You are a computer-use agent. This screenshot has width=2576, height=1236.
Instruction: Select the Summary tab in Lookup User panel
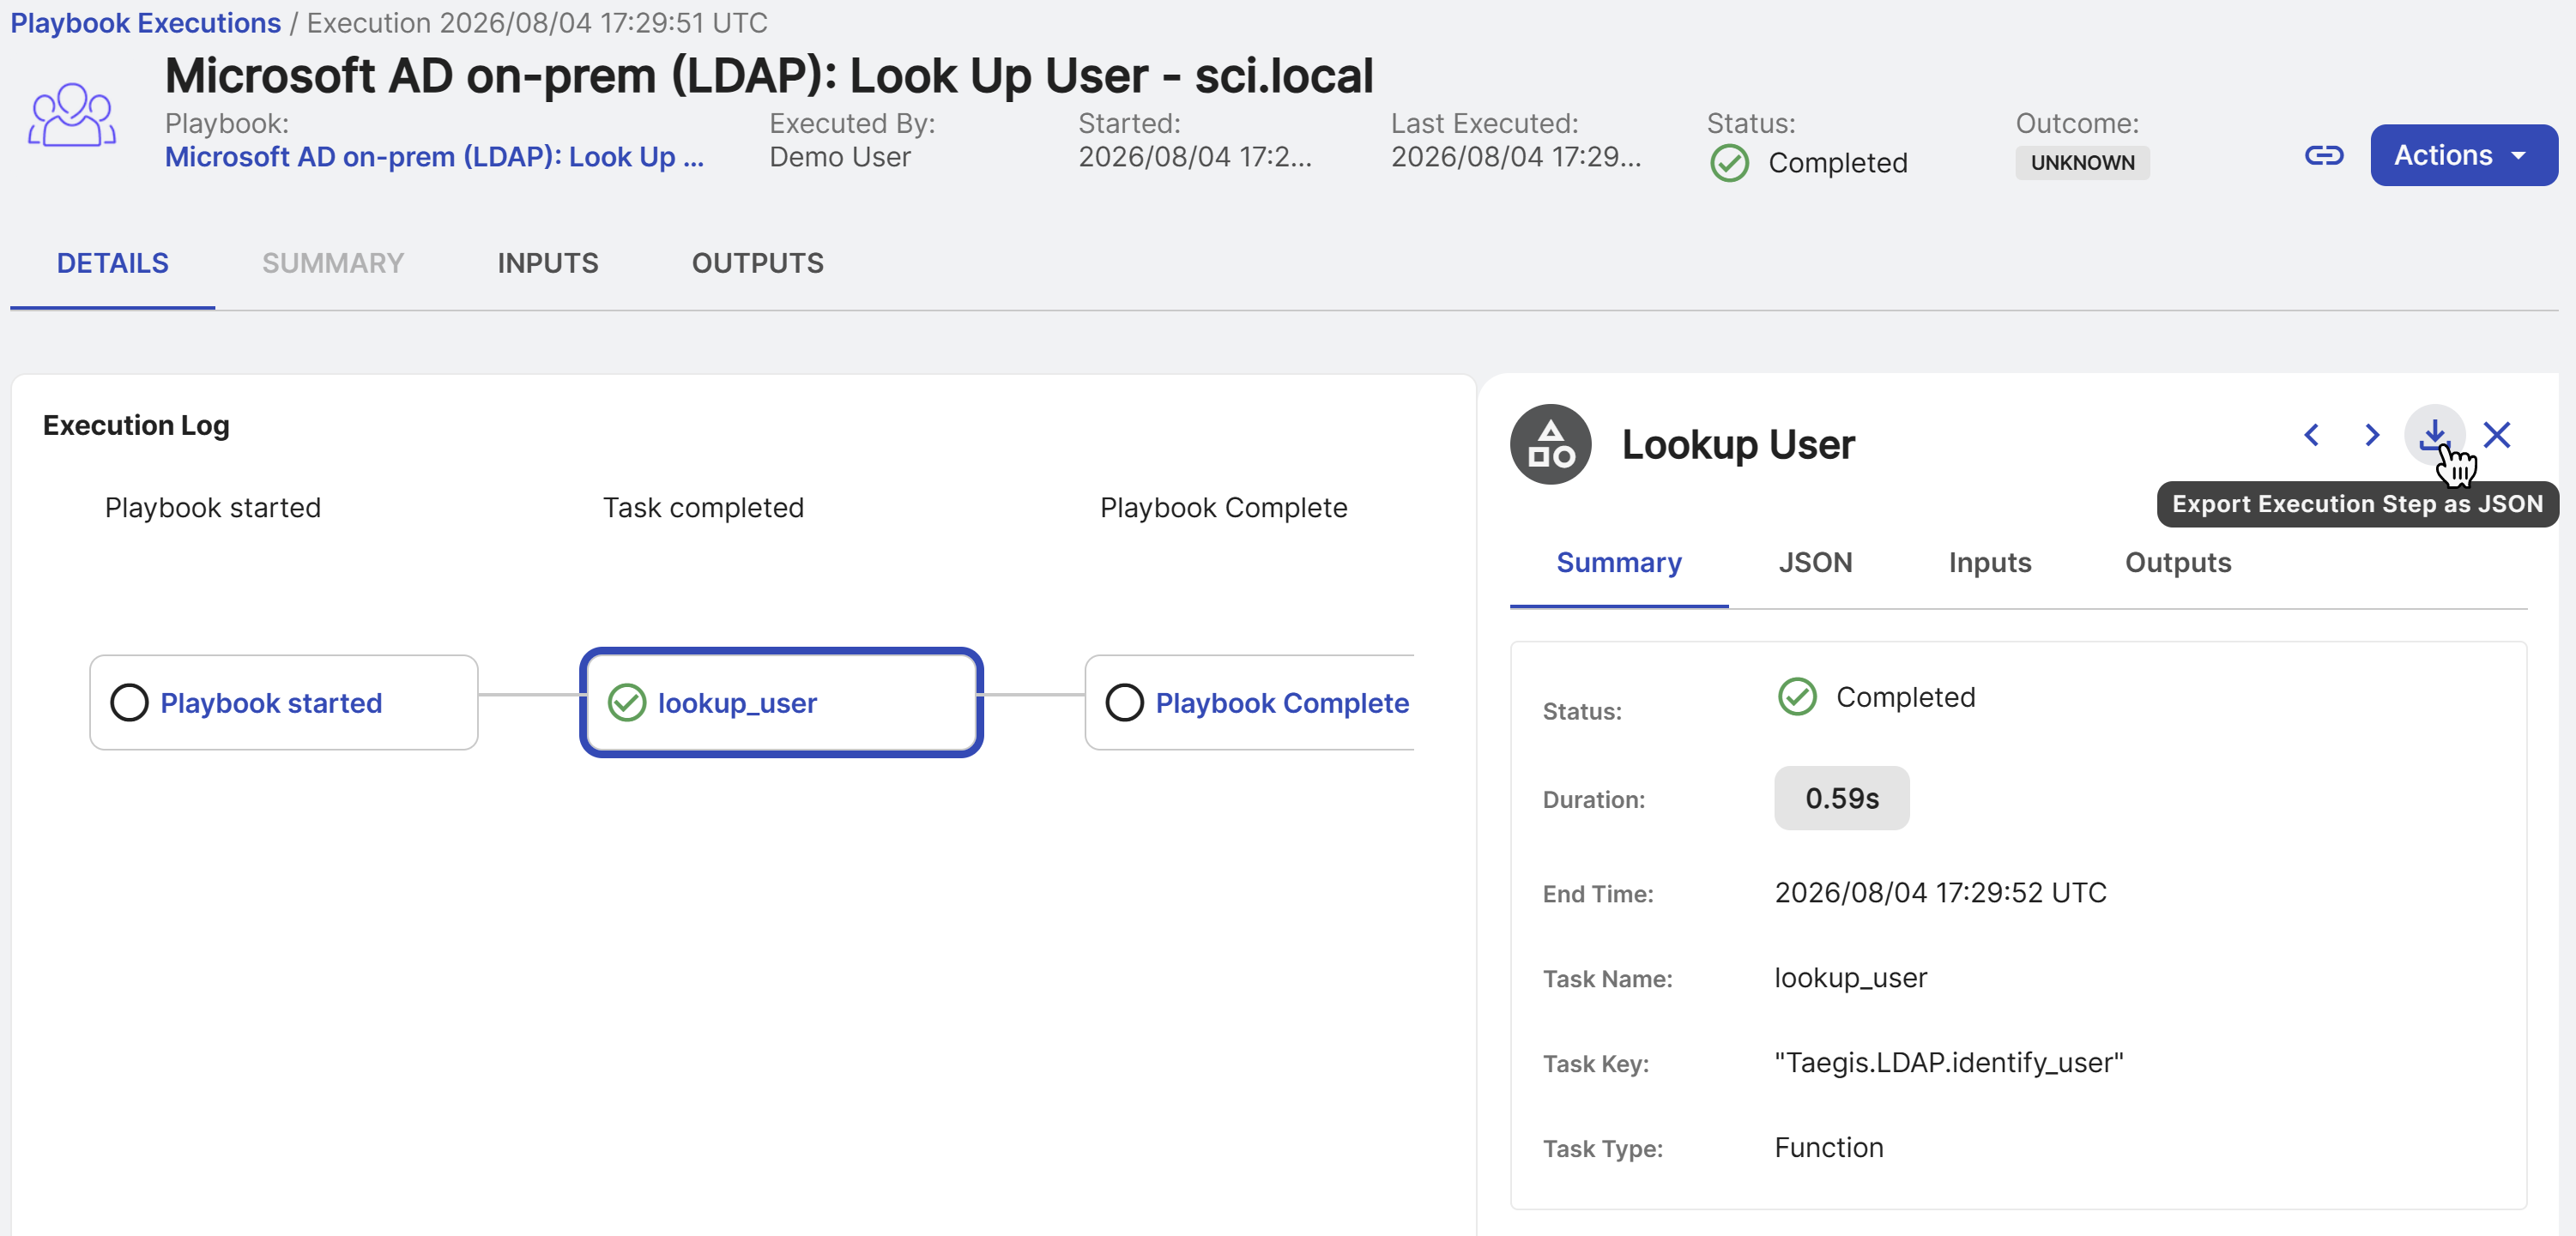coord(1618,563)
